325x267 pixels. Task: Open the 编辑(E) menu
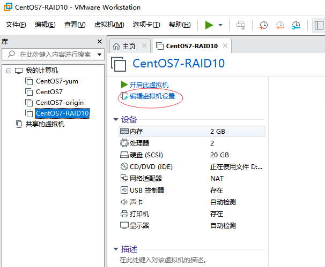(45, 25)
